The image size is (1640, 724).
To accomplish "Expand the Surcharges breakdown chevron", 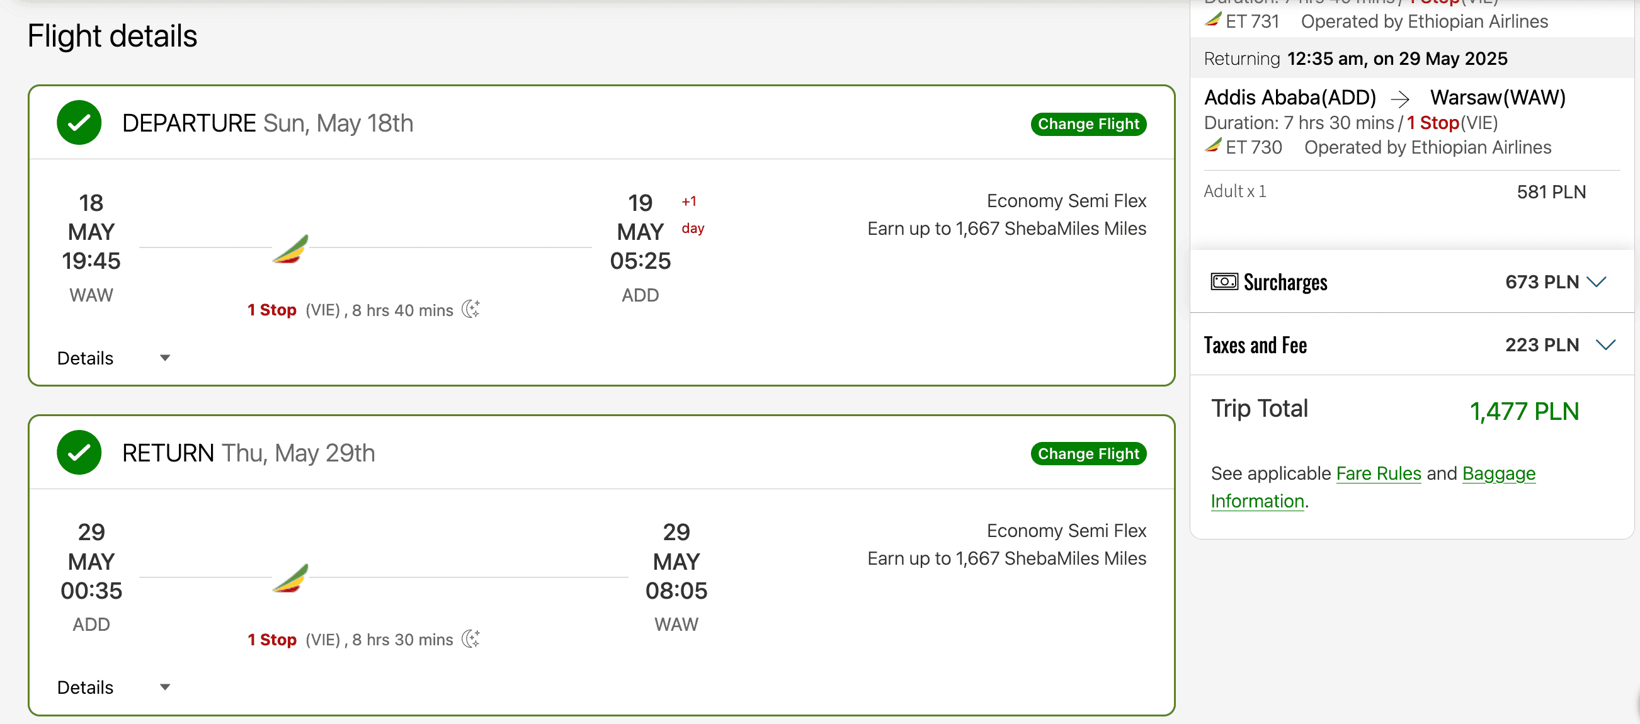I will 1597,281.
